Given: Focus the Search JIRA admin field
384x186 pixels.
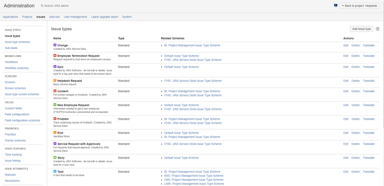Looking at the screenshot, I should click(56, 6).
